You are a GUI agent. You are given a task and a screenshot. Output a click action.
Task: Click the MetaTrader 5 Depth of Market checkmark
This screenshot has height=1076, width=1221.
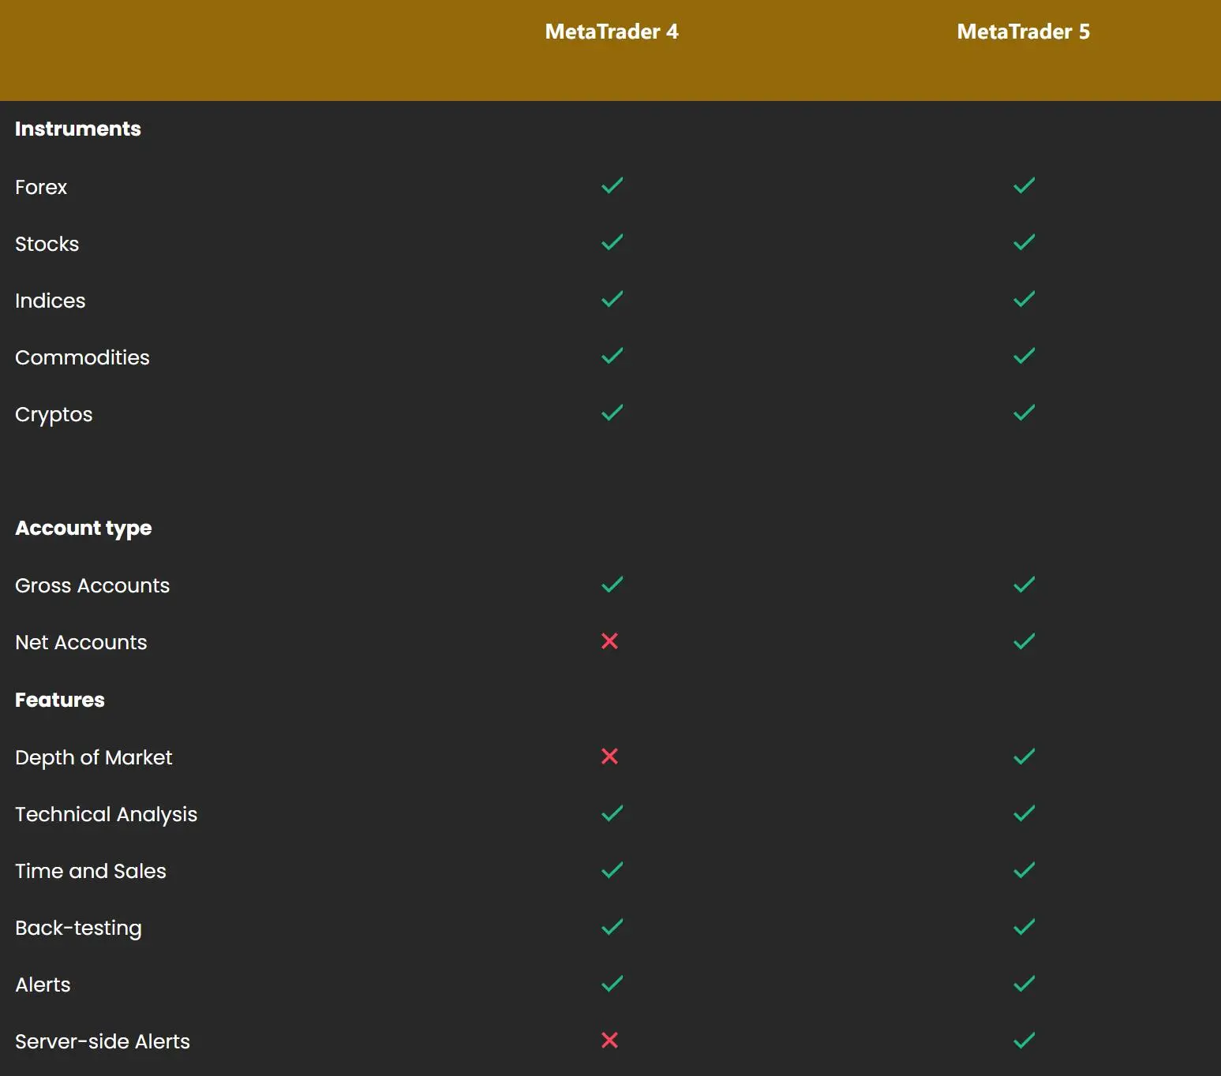pos(1024,757)
